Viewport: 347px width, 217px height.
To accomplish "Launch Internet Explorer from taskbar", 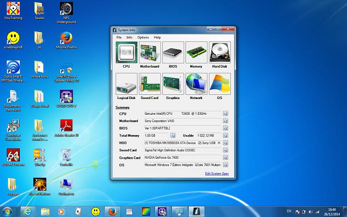I will pos(28,212).
